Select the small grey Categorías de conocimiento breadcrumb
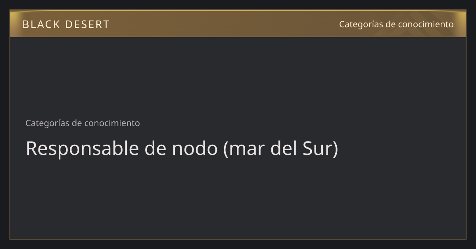 pos(83,123)
